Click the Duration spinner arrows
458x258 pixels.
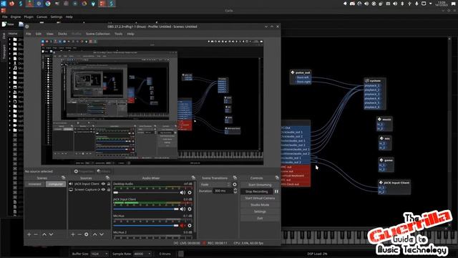235,191
